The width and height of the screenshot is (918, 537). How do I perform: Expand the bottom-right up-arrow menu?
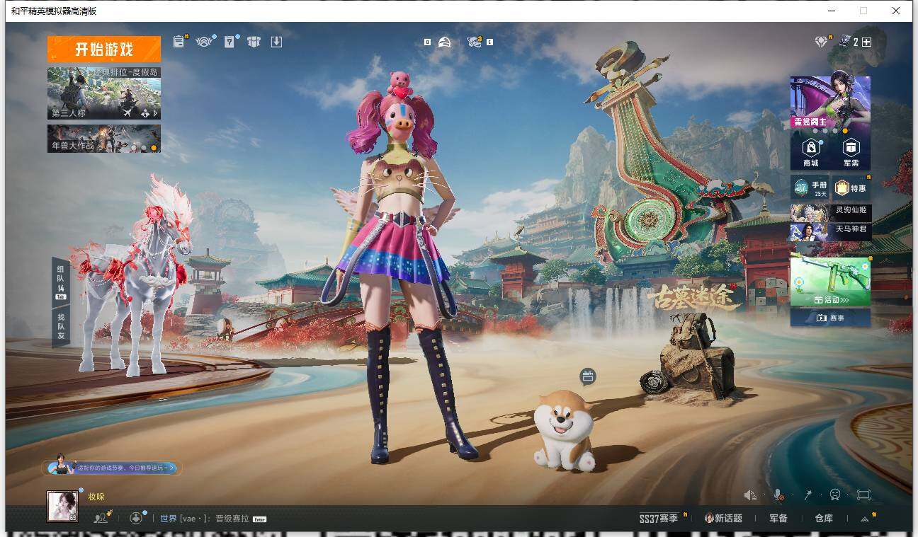(865, 519)
